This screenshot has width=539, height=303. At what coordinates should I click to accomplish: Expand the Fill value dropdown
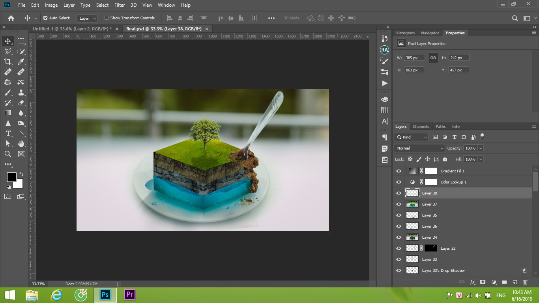(481, 159)
